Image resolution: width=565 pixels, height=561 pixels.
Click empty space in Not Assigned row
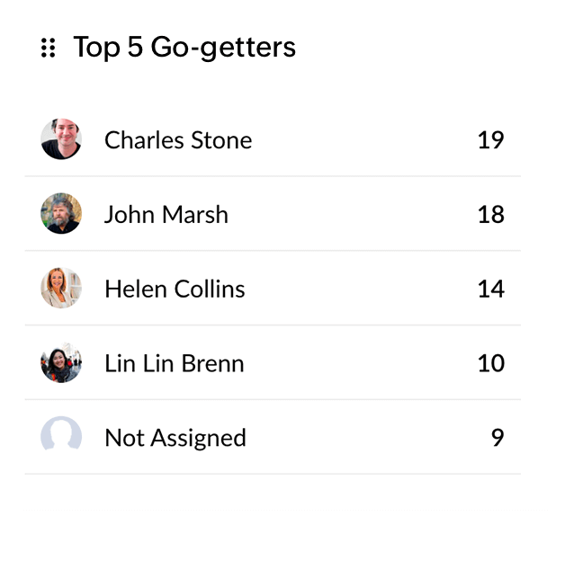coord(368,438)
